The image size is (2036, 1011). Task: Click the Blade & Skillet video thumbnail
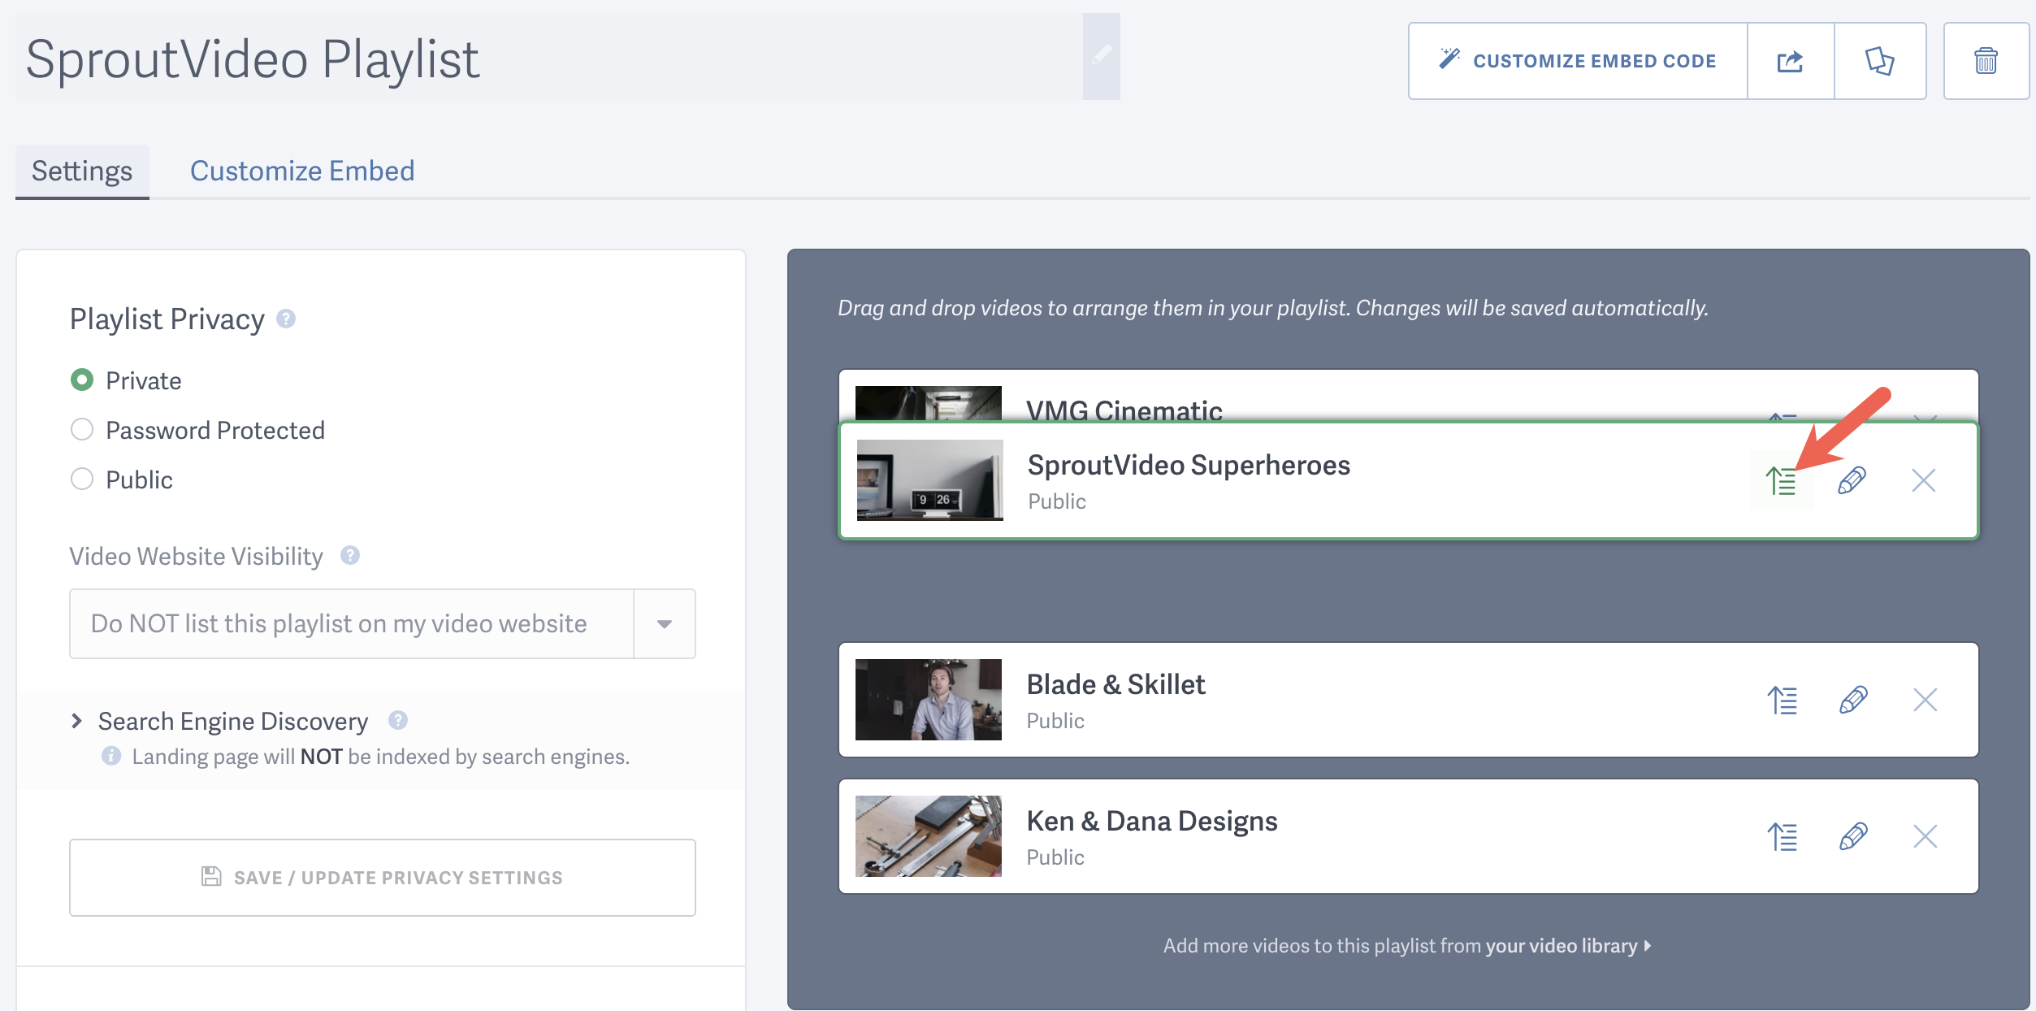929,699
